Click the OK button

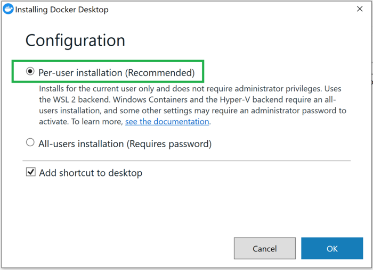click(332, 248)
